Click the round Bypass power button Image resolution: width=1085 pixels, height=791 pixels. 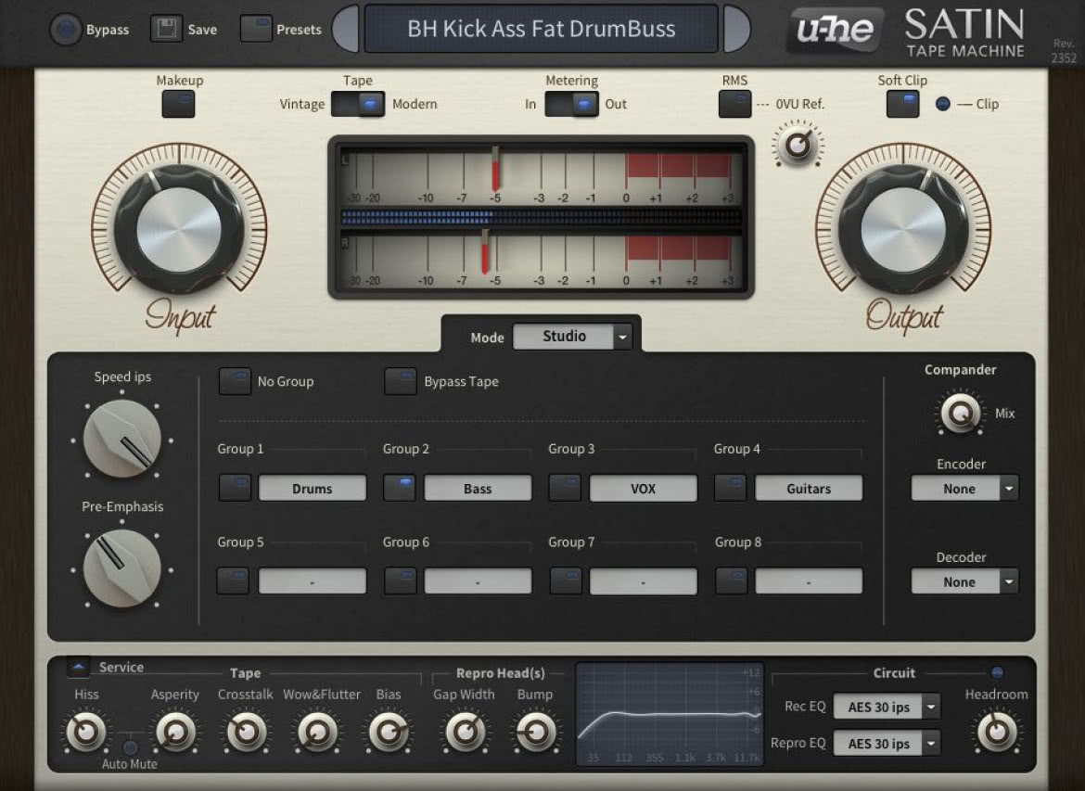click(66, 29)
